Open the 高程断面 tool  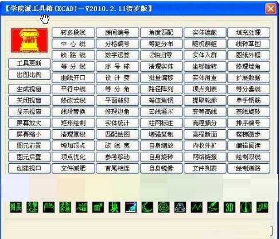(205, 134)
